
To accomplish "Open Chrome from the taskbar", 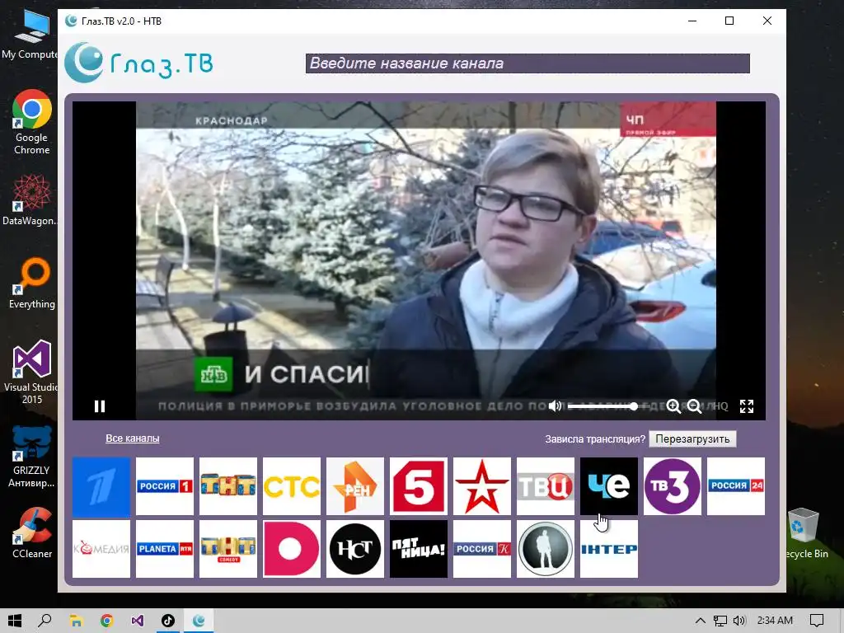I will click(x=106, y=621).
